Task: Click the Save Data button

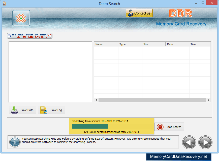Action: point(22,110)
